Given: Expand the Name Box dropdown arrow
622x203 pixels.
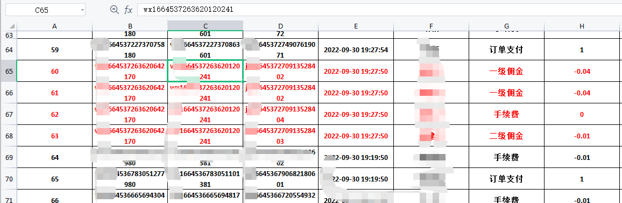Looking at the screenshot, I should point(82,10).
